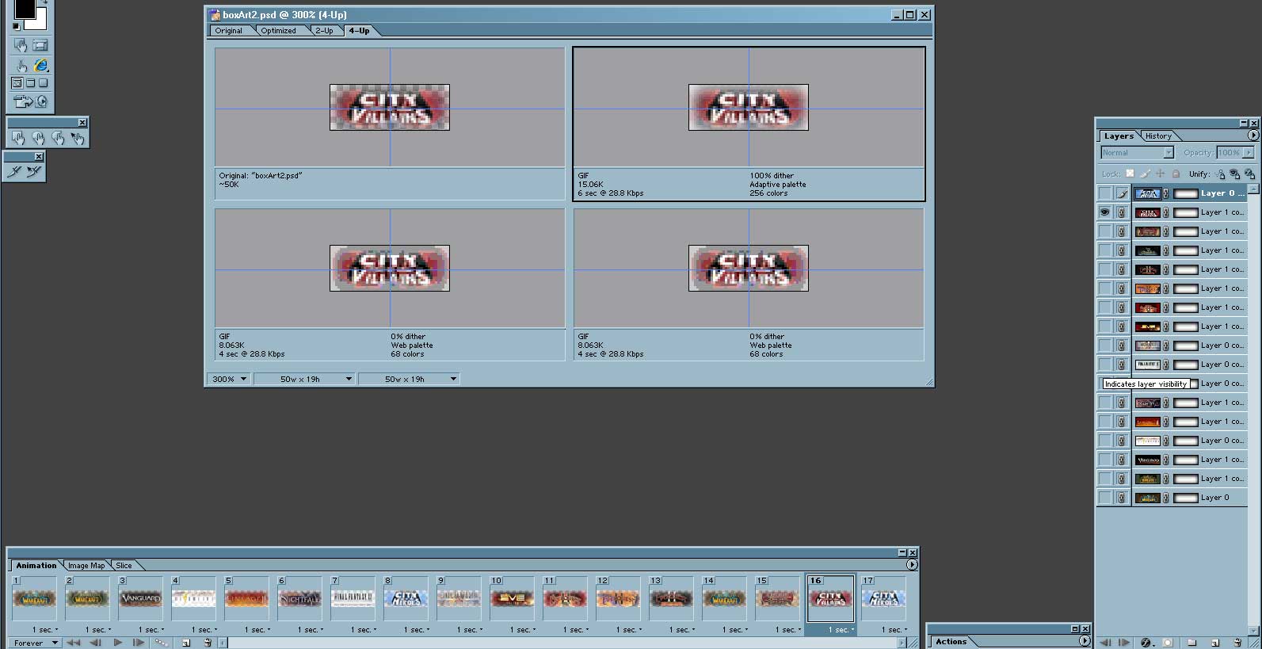1262x649 pixels.
Task: Switch to the History tab
Action: 1158,136
